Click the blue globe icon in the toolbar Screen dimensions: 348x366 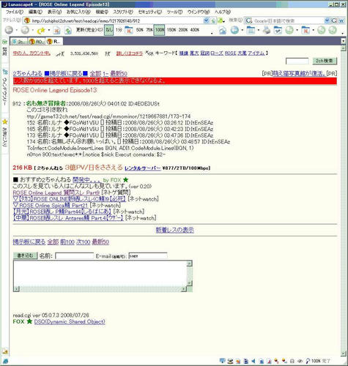point(234,30)
